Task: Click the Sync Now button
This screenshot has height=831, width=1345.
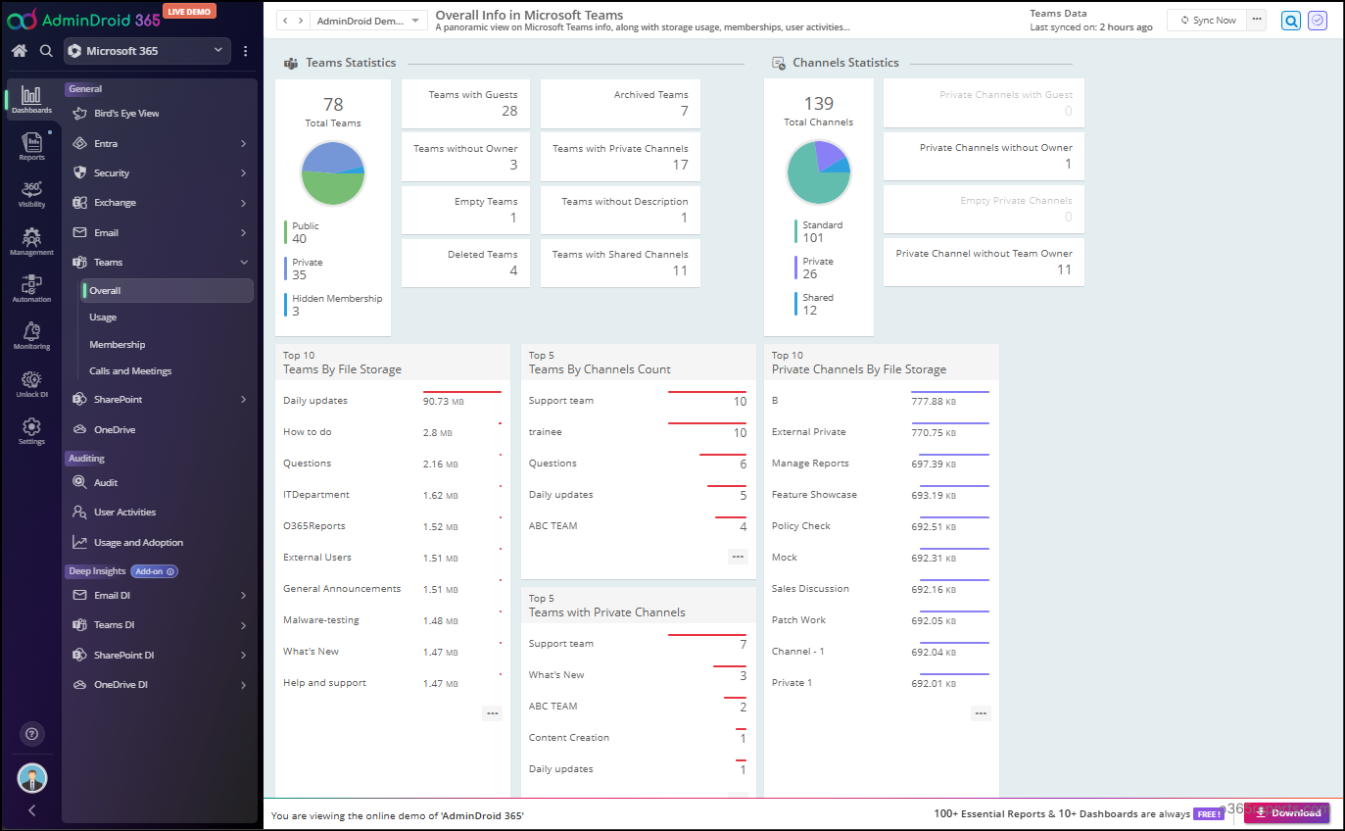Action: 1207,20
